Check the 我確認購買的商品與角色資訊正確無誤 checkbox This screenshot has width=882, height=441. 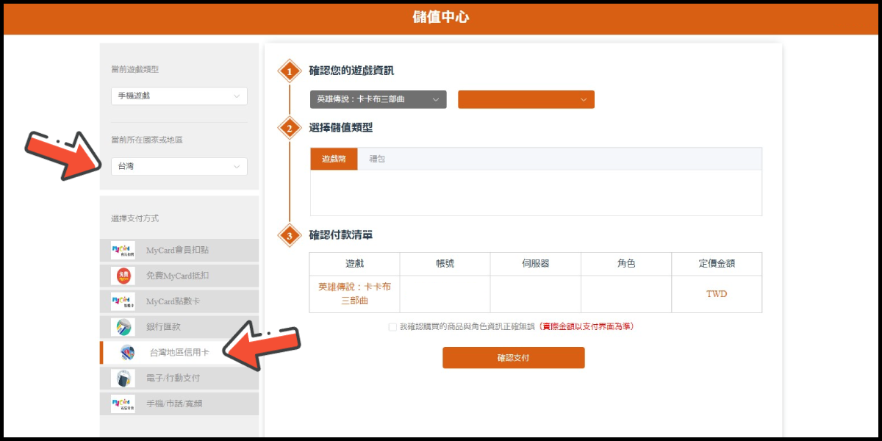392,326
